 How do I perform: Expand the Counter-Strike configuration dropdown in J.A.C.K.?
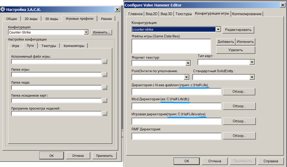[x=86, y=32]
